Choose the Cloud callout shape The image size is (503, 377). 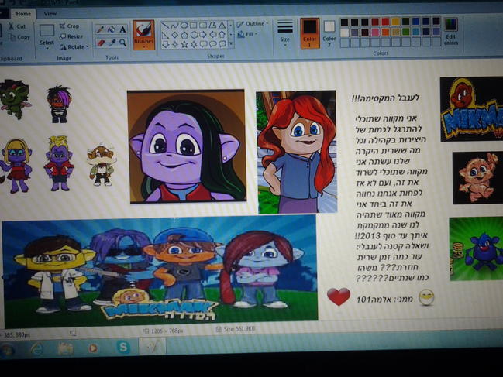click(x=222, y=44)
